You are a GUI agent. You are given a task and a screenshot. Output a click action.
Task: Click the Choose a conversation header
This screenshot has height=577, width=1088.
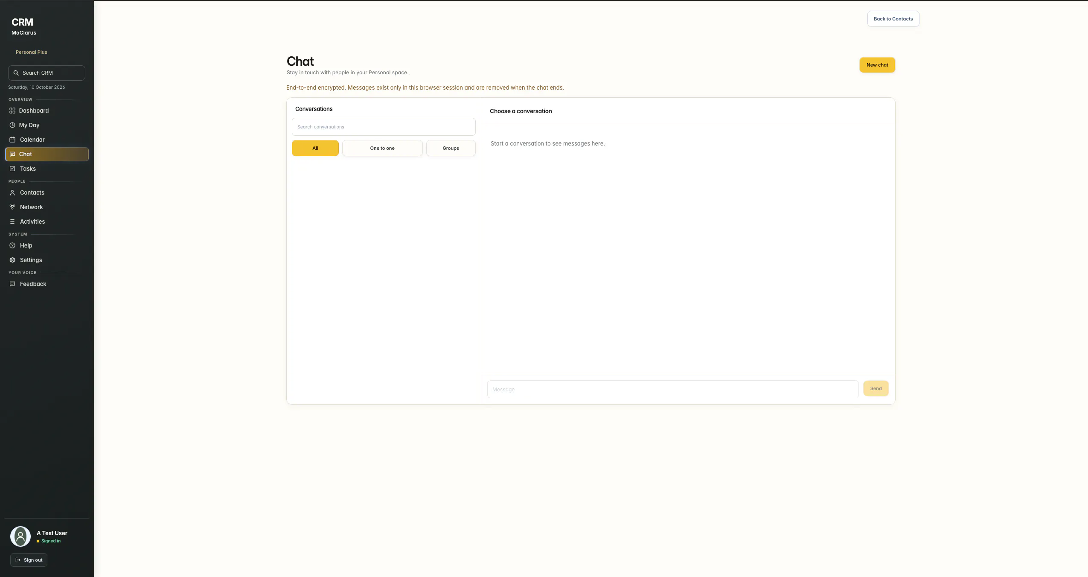[521, 111]
